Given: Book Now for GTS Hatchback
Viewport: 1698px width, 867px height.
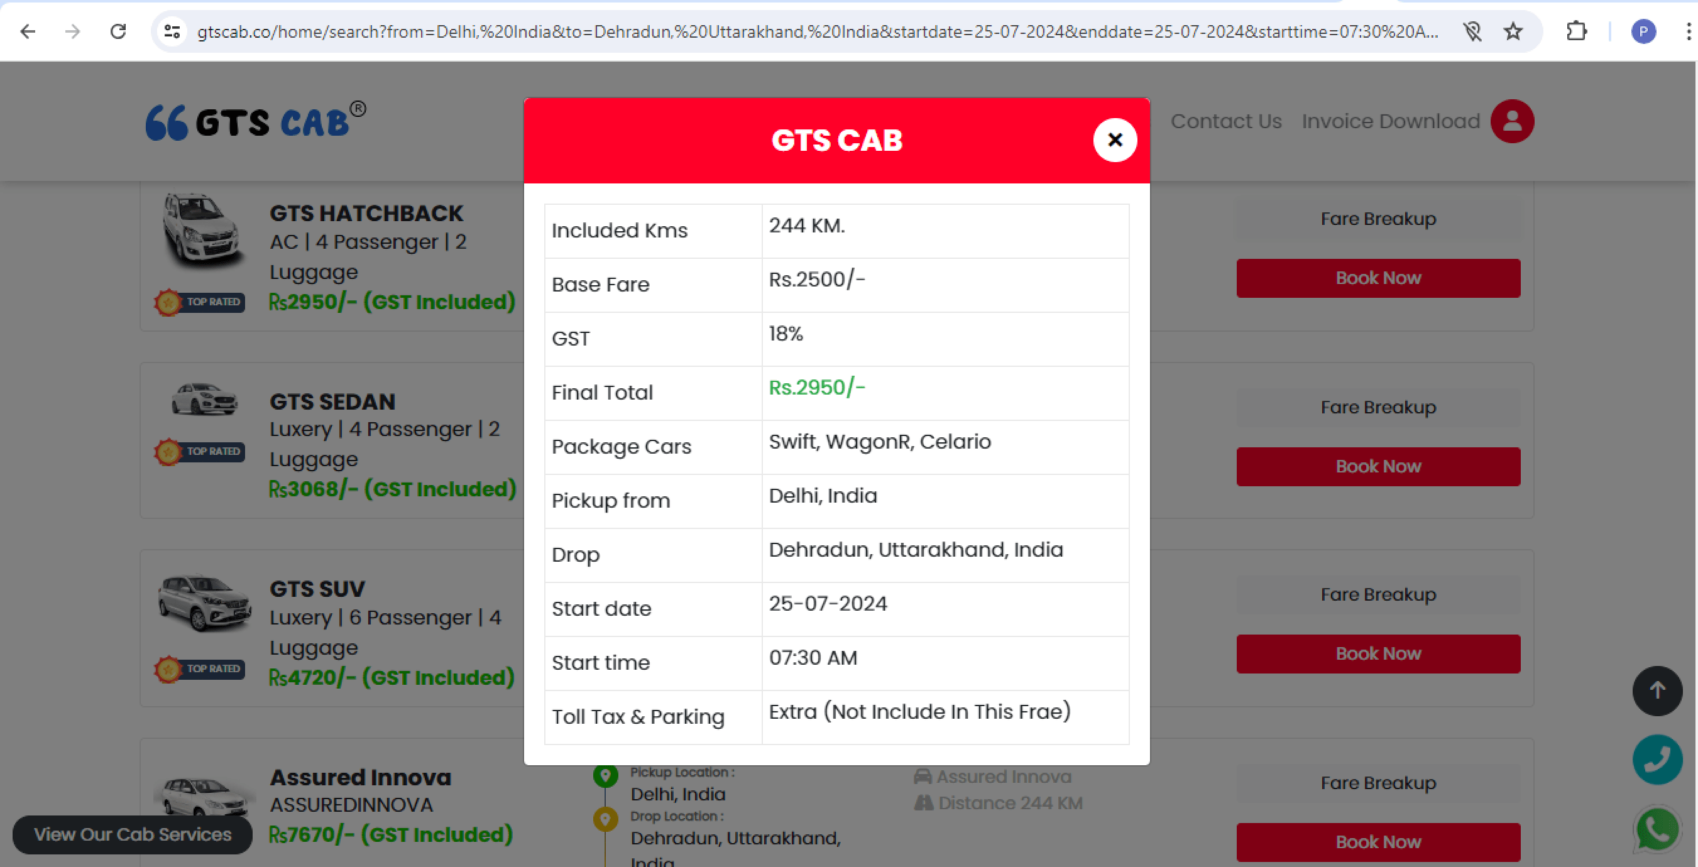Looking at the screenshot, I should (1378, 278).
